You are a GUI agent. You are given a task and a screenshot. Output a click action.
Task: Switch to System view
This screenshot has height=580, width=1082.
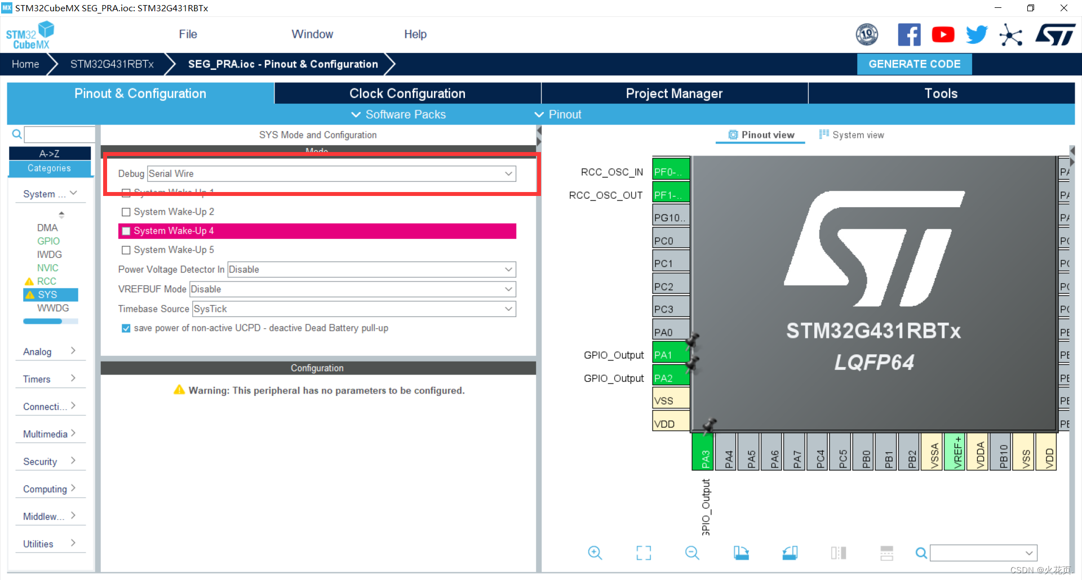click(x=852, y=135)
